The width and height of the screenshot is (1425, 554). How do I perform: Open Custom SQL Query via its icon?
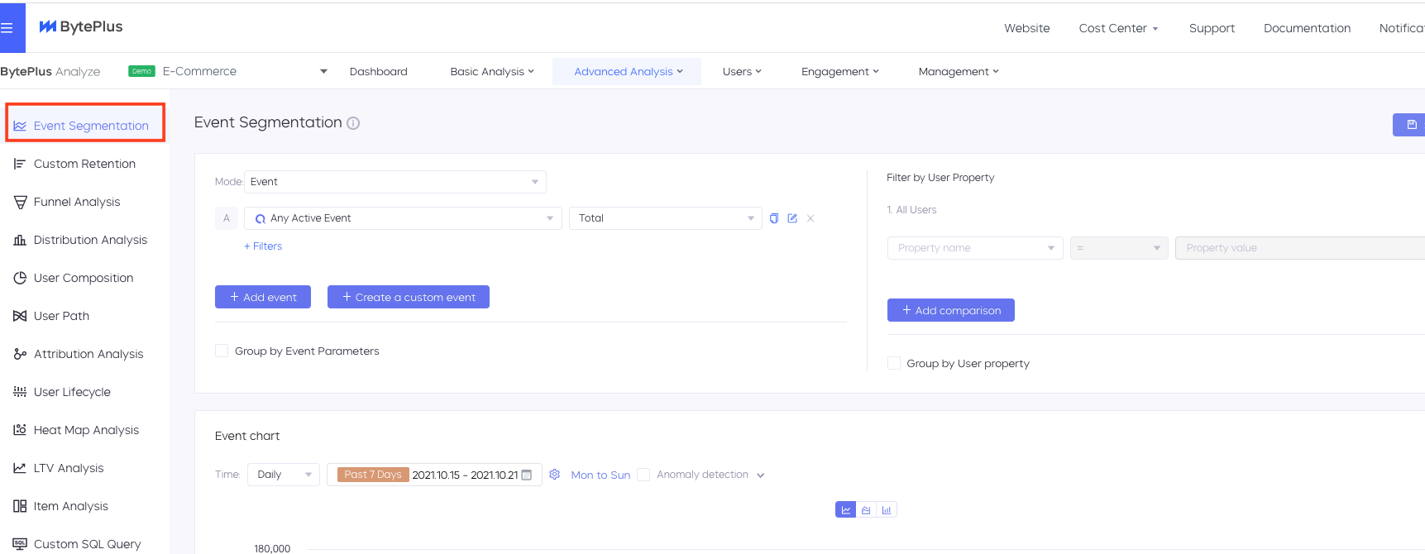coord(20,544)
